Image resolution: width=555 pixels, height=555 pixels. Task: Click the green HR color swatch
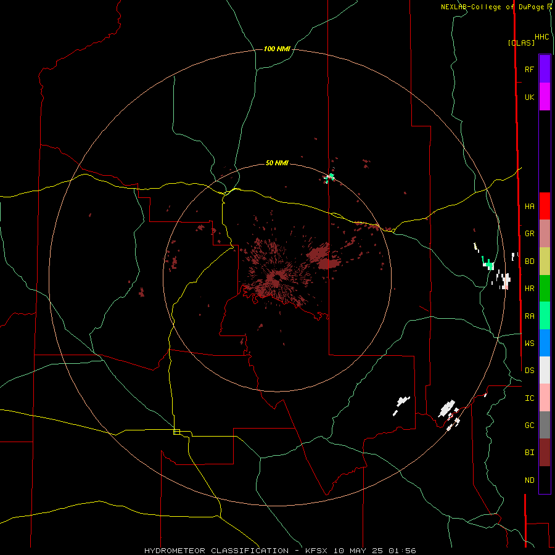(x=545, y=289)
